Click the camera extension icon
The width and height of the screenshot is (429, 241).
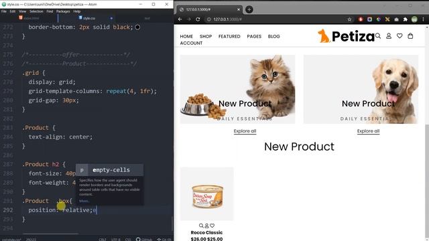click(396, 19)
